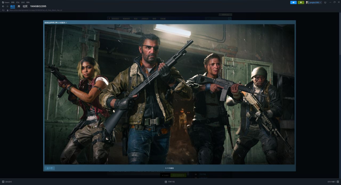The image size is (341, 185).
Task: Go forward with the right arrow
Action: pyautogui.click(x=7, y=6)
